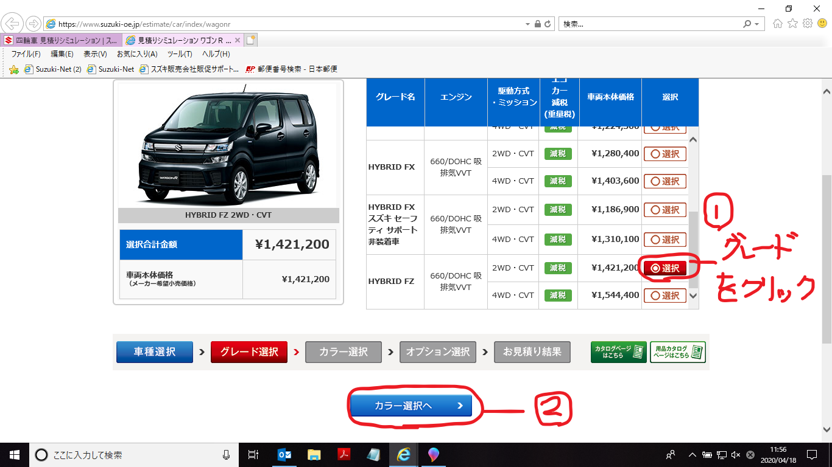Image resolution: width=832 pixels, height=467 pixels.
Task: Open the Suzuki-Net (2) favorite link
Action: click(52, 69)
